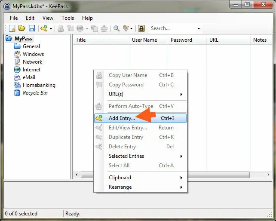Click the horizontal scrollbar right arrow
This screenshot has height=221, width=276.
268,175
